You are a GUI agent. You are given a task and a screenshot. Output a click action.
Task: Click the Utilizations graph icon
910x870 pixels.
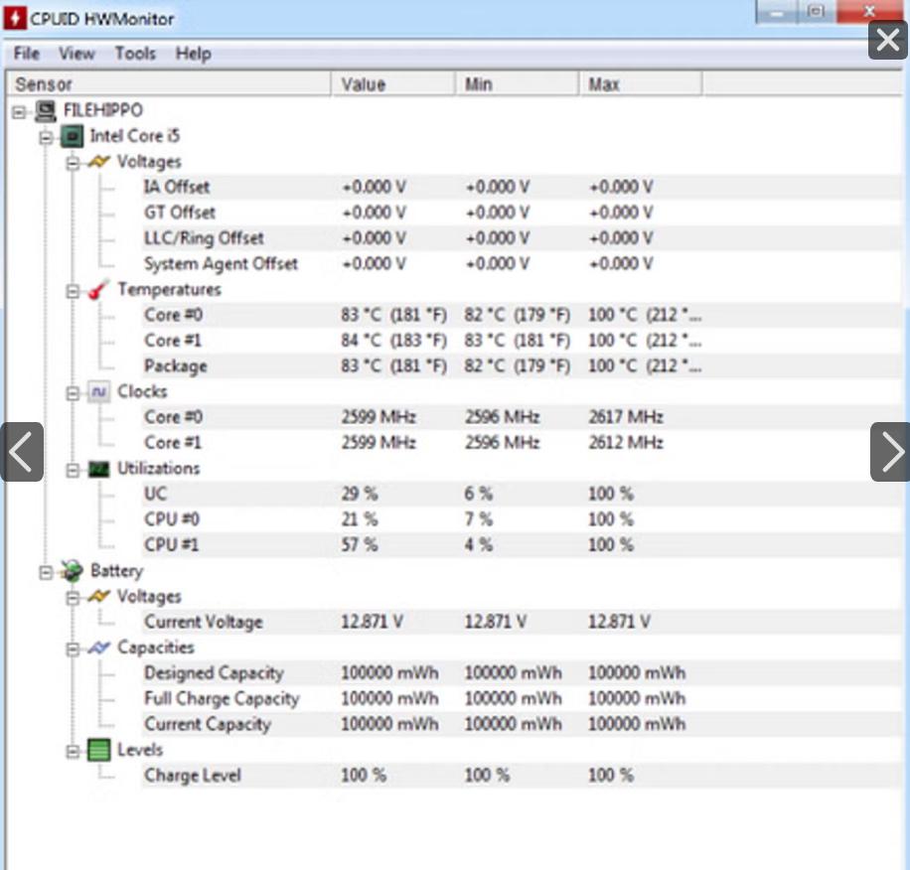[x=98, y=469]
